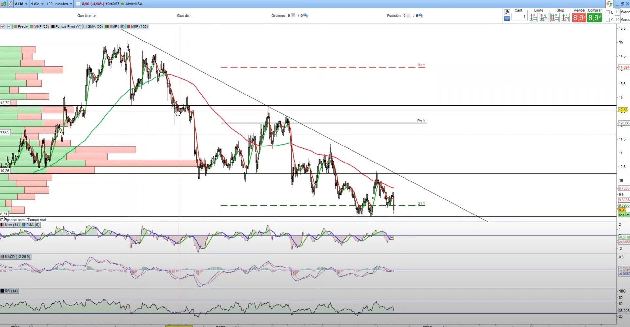Open the 1 día timeframe dropdown
Screen dimensions: 630x327
click(37, 4)
